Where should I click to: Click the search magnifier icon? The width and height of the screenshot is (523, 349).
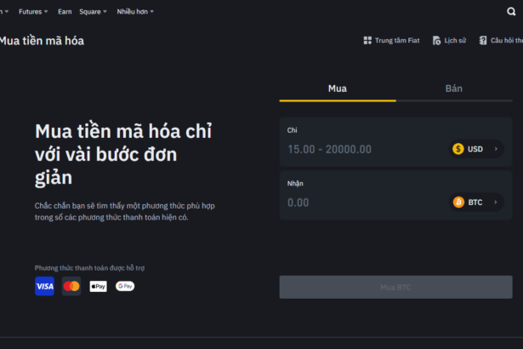(511, 12)
